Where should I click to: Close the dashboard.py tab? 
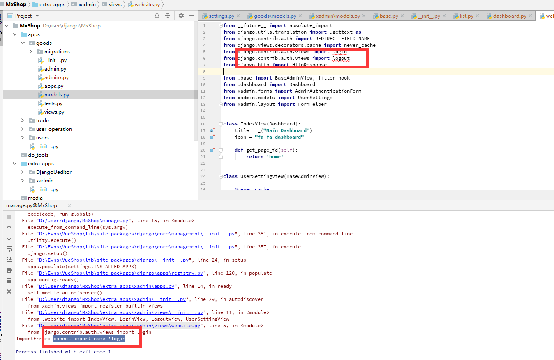click(531, 16)
